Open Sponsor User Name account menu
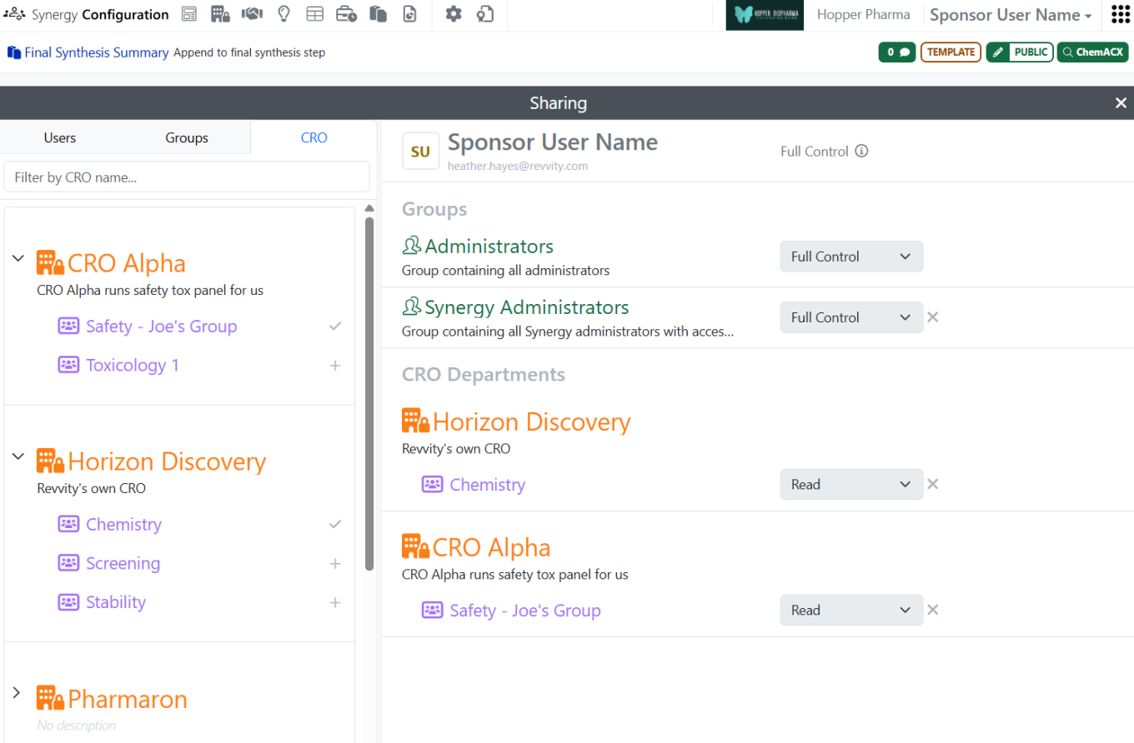The height and width of the screenshot is (743, 1134). click(x=1011, y=15)
